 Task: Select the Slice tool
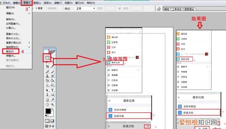pyautogui.click(x=52, y=66)
